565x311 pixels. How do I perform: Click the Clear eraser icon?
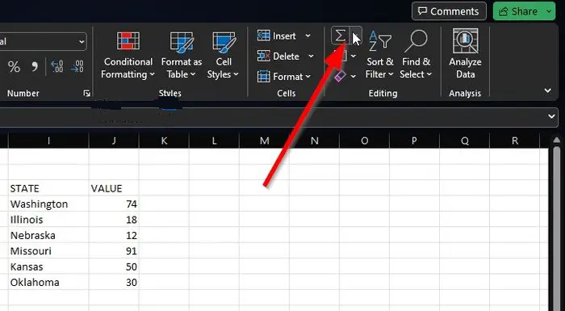pos(340,76)
